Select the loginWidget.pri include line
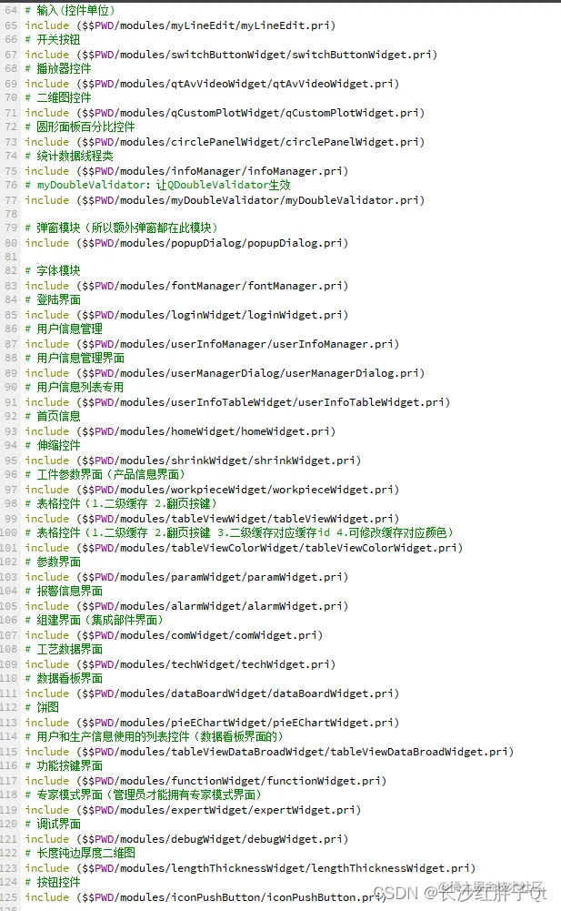561x911 pixels. (x=186, y=315)
